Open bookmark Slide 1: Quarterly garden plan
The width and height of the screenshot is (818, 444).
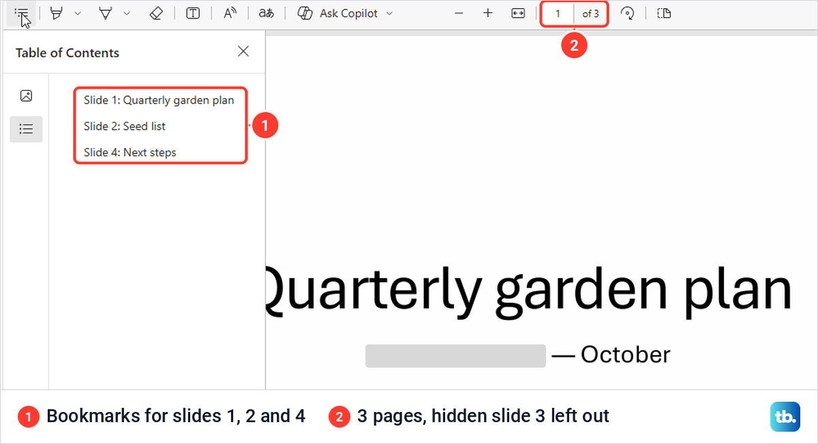[x=159, y=100]
